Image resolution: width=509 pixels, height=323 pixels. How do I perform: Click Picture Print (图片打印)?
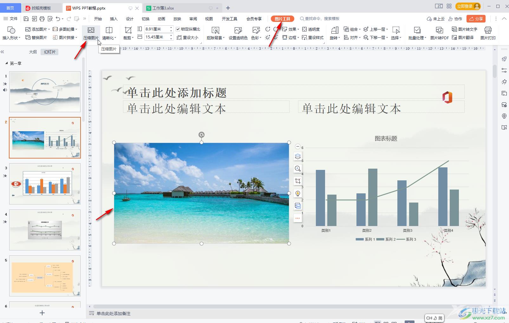point(488,33)
